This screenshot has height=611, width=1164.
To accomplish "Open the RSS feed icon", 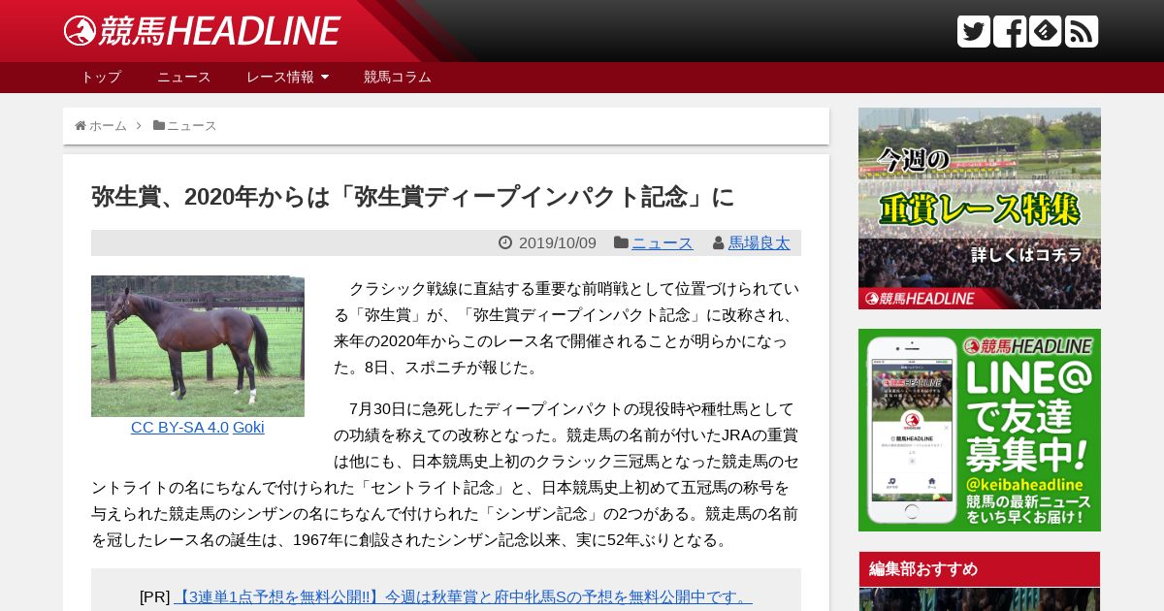I will 1082,31.
